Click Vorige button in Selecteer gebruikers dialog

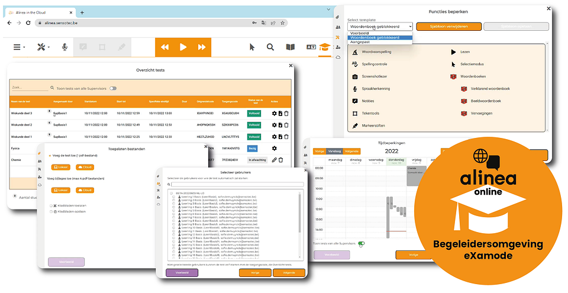click(x=255, y=273)
